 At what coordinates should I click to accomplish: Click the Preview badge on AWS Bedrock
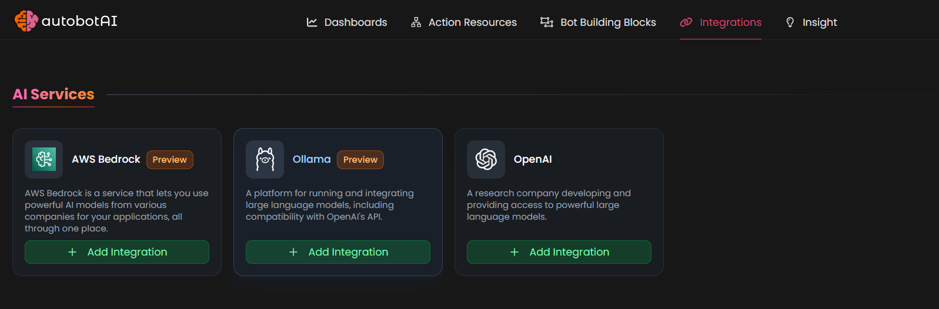pyautogui.click(x=170, y=160)
